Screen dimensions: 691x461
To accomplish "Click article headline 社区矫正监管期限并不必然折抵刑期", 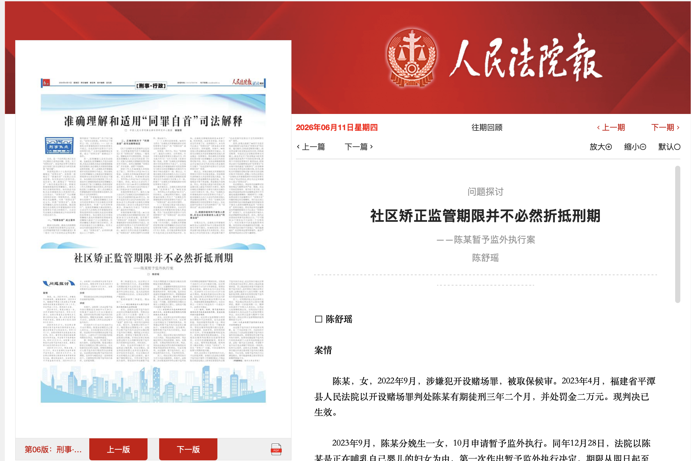I will point(485,216).
